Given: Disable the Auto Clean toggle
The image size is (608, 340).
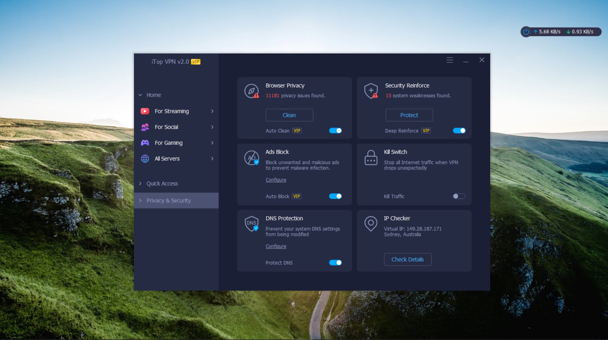Looking at the screenshot, I should 335,131.
